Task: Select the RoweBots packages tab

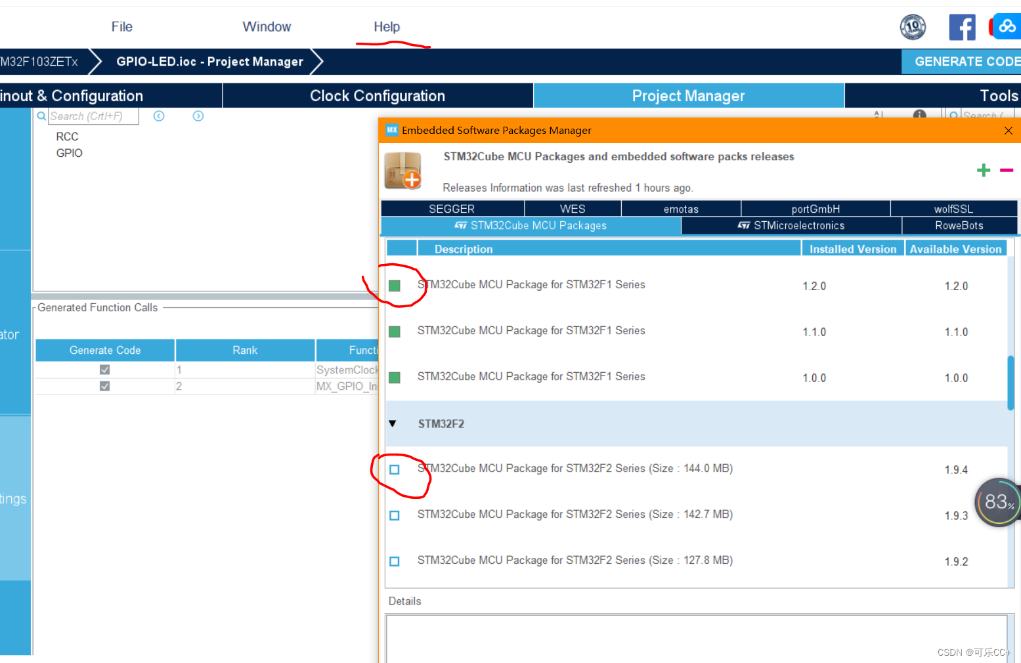Action: coord(959,226)
